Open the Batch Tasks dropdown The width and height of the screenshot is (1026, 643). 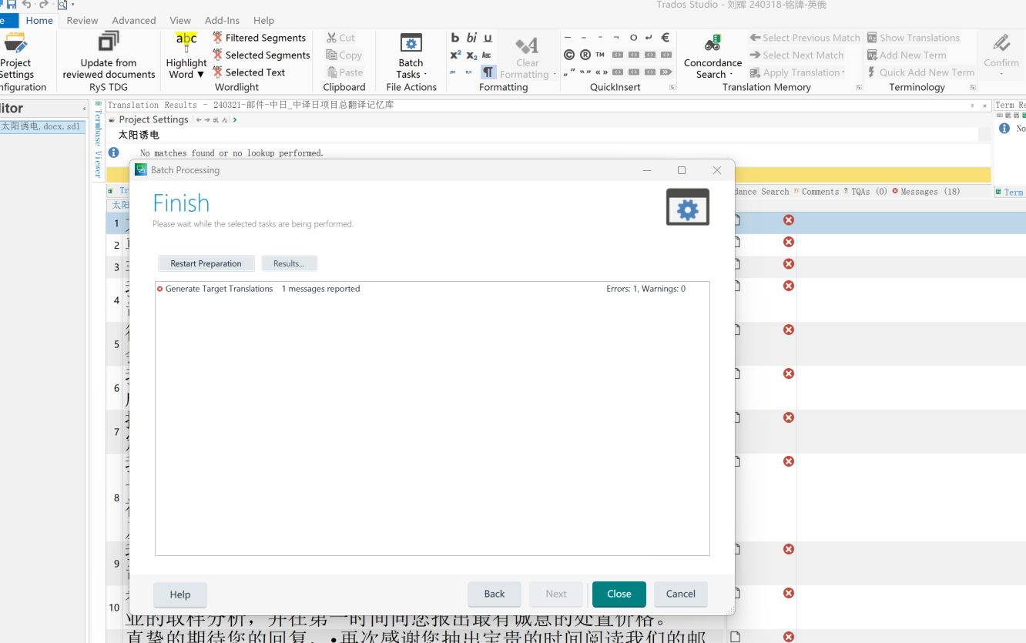click(x=411, y=56)
